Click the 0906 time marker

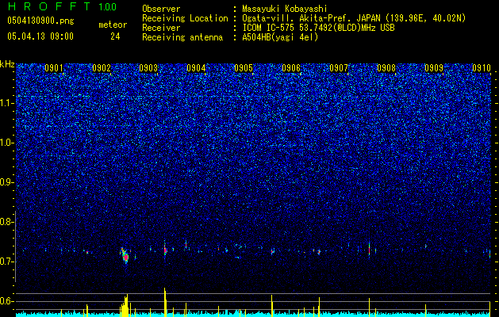coord(291,68)
